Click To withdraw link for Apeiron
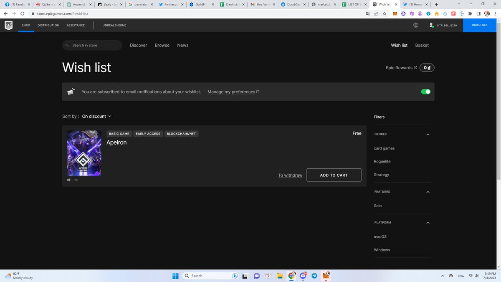 pos(290,175)
